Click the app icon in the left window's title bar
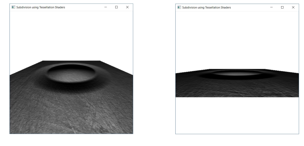304x146 pixels. coord(13,7)
